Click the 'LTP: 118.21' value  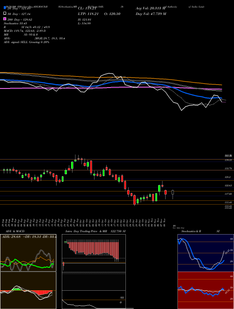pyautogui.click(x=88, y=14)
